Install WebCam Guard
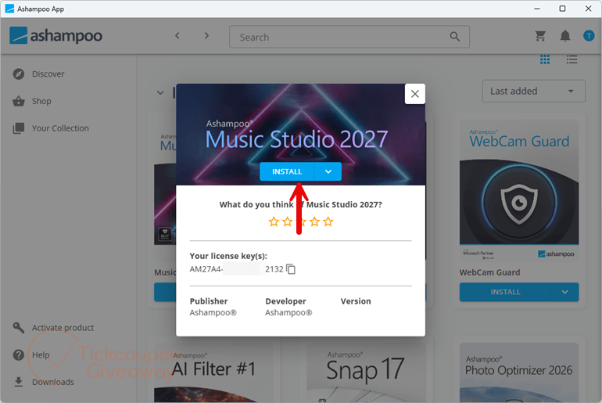 [505, 292]
